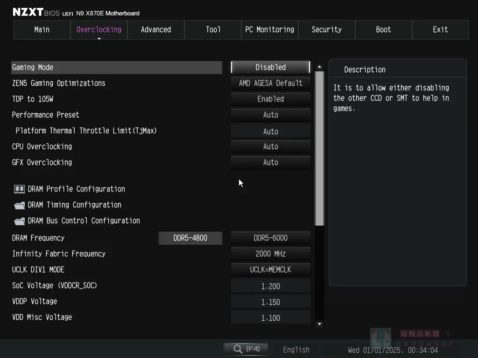
Task: Switch to the Security tab
Action: pyautogui.click(x=326, y=29)
